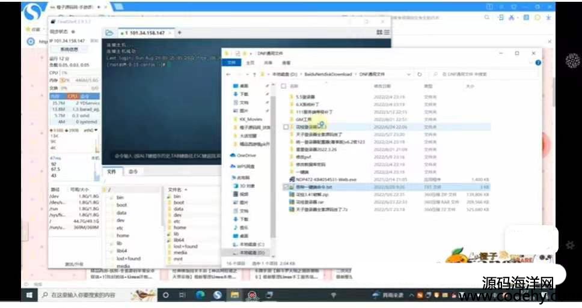The width and height of the screenshot is (582, 308).
Task: Untick checkbox of the selected .txt file
Action: click(286, 187)
